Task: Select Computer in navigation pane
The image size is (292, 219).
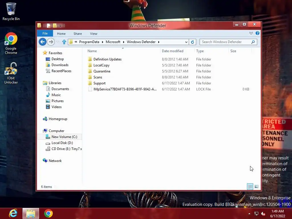Action: pos(56,131)
